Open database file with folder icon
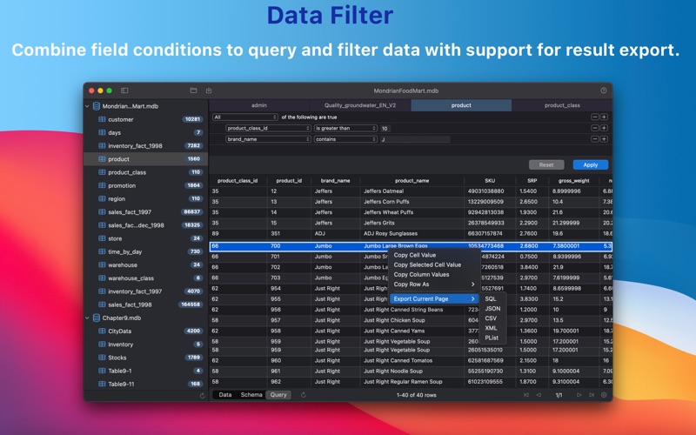Image resolution: width=696 pixels, height=435 pixels. [x=193, y=90]
